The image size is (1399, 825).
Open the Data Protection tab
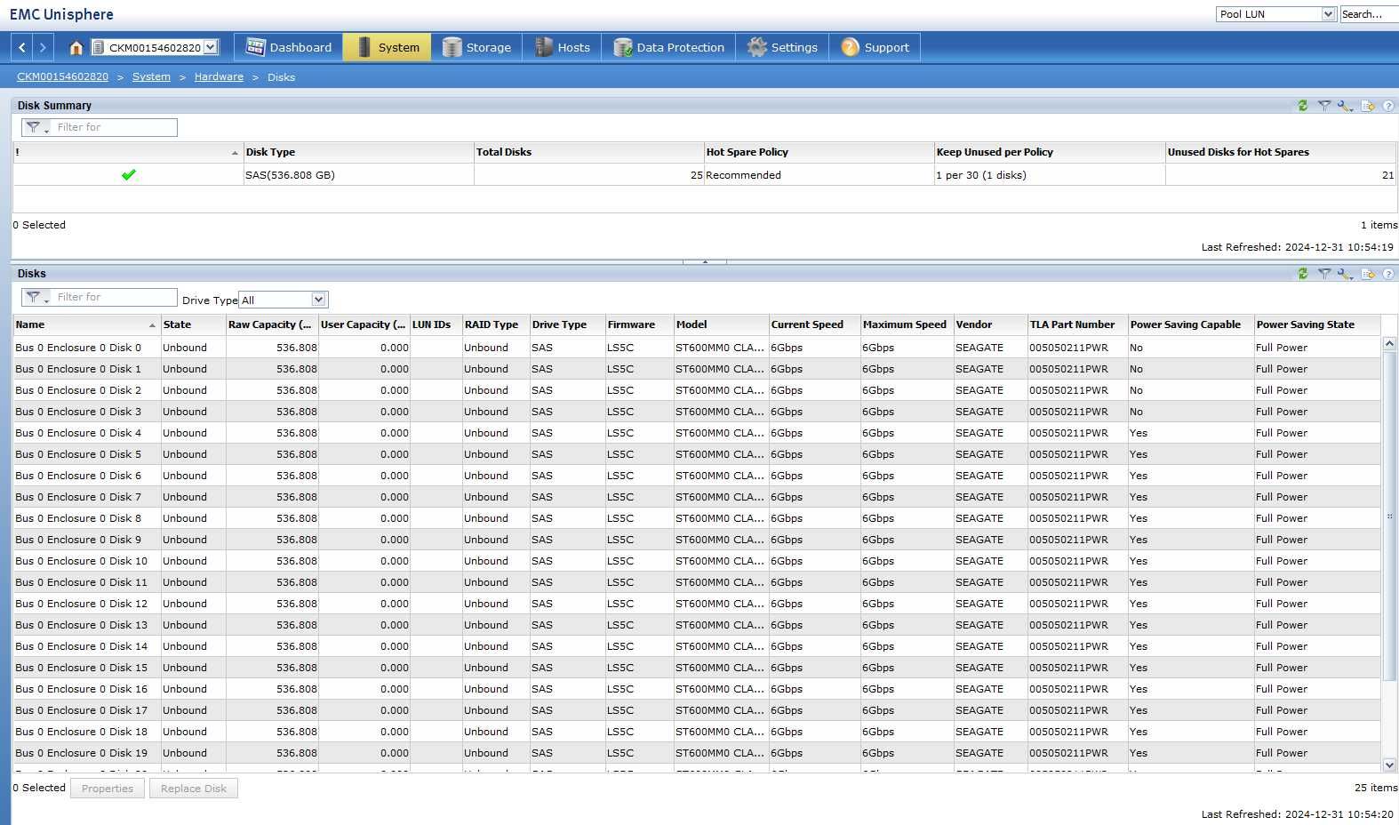pos(668,47)
